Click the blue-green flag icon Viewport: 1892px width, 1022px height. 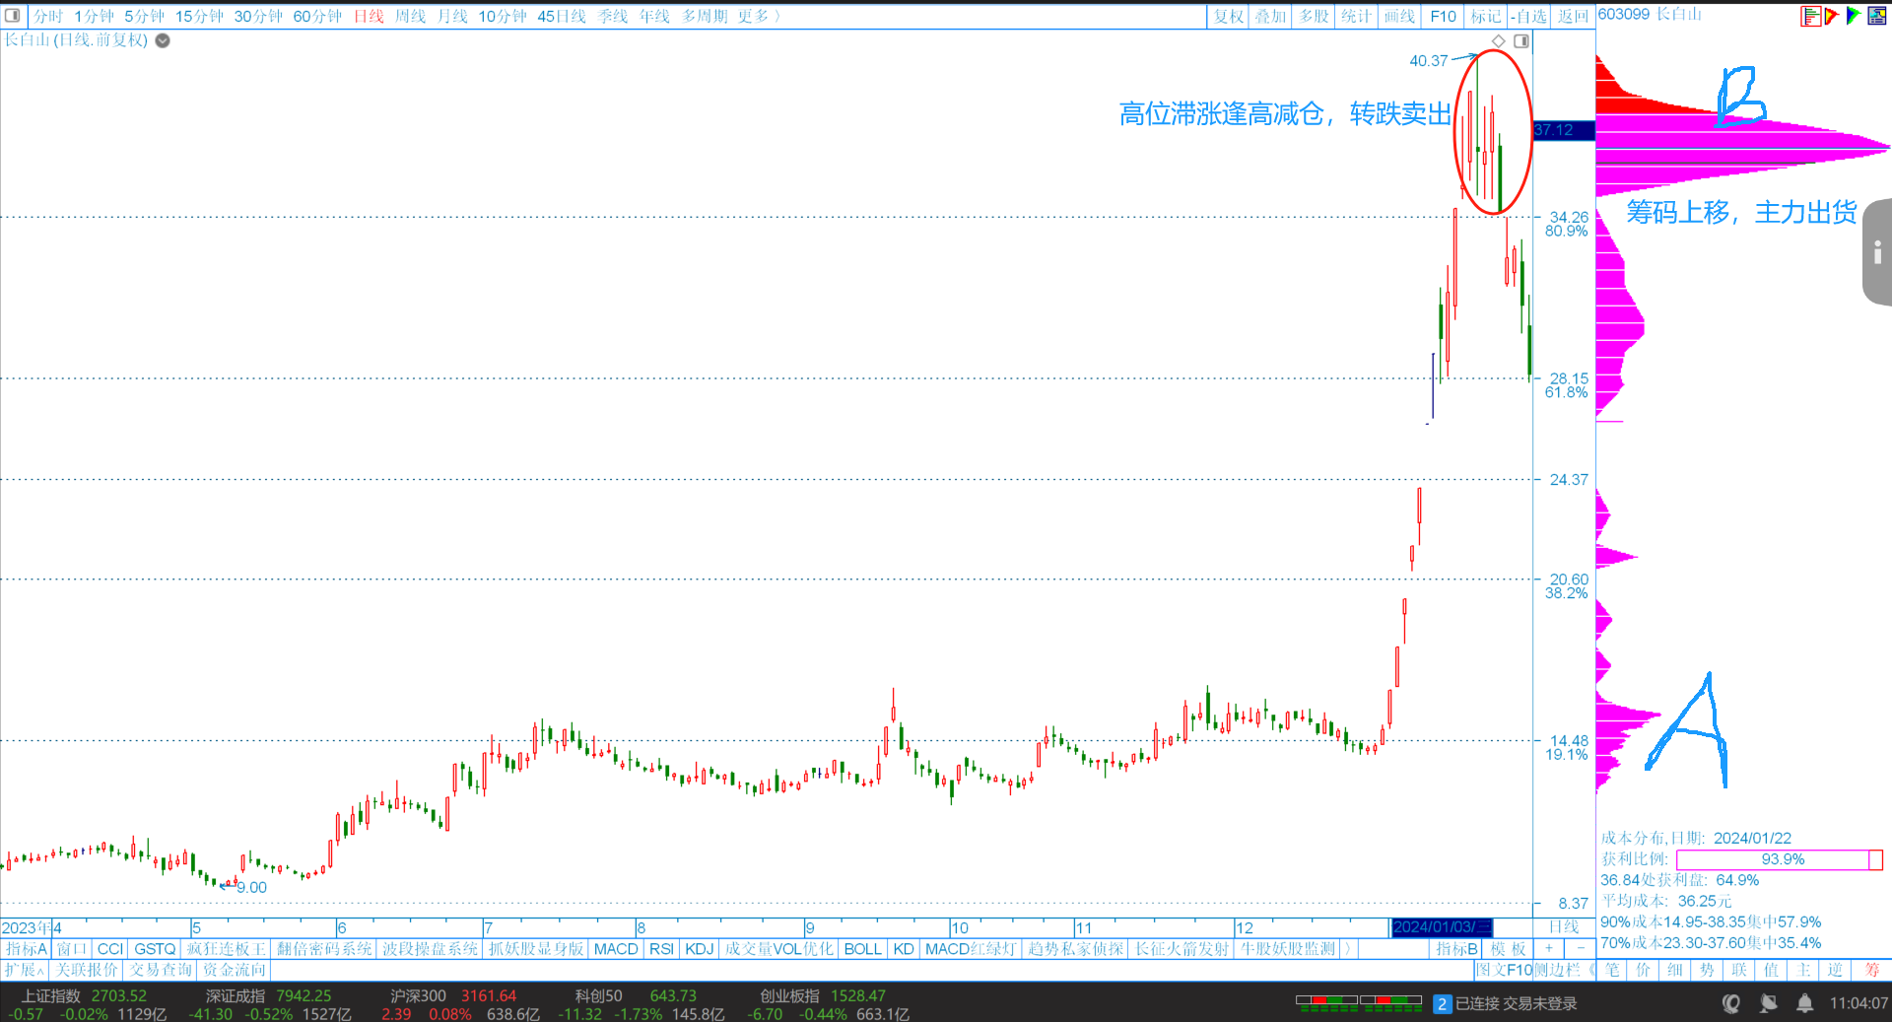tap(1854, 16)
